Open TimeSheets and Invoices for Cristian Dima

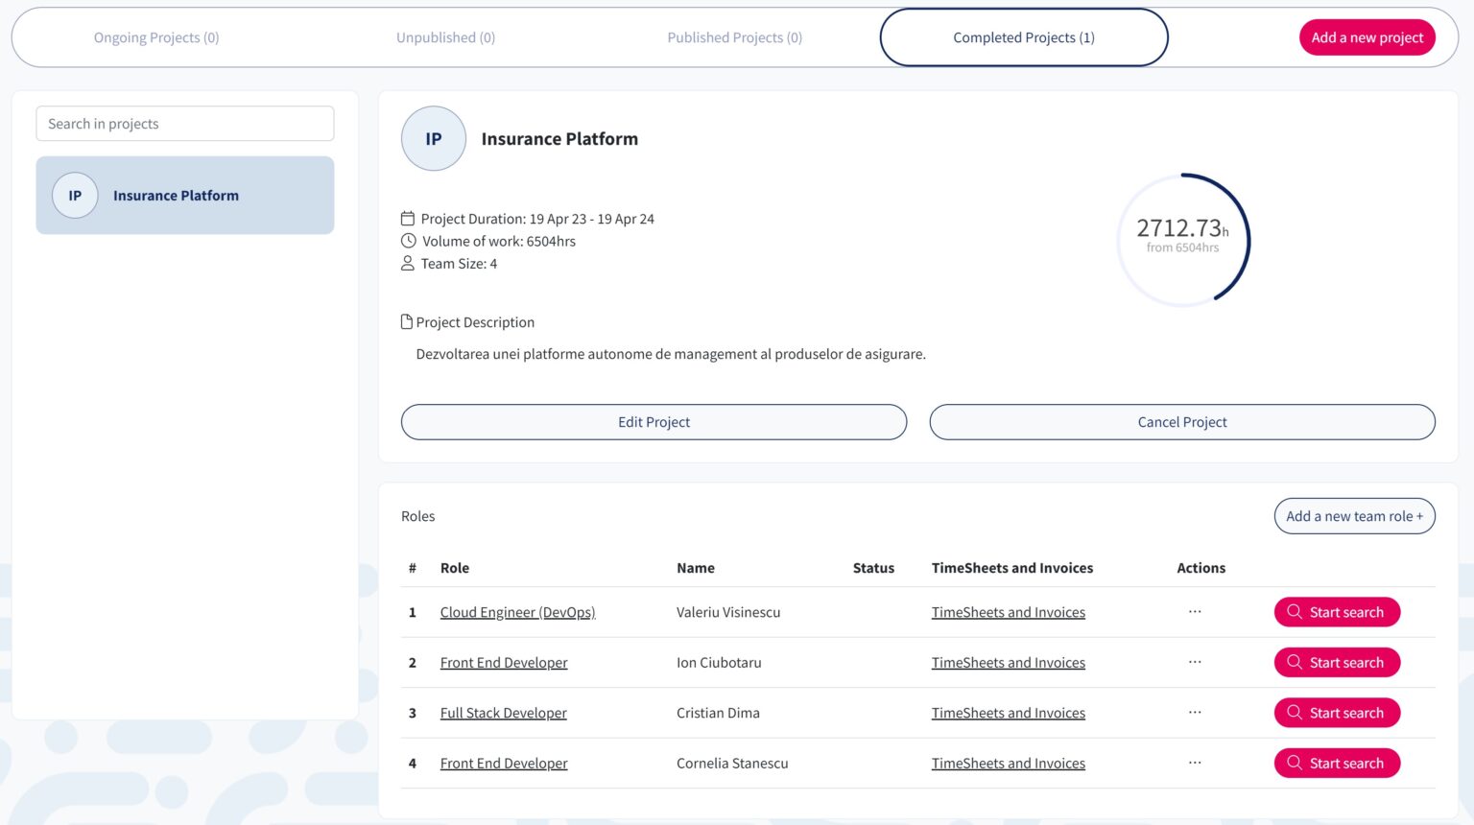tap(1008, 713)
